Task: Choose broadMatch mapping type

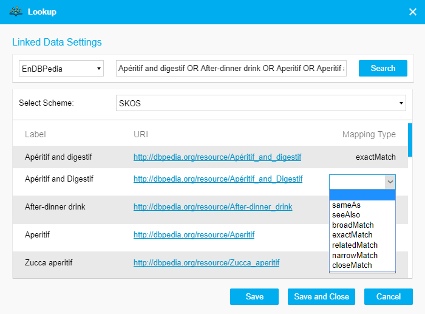Action: click(x=352, y=225)
